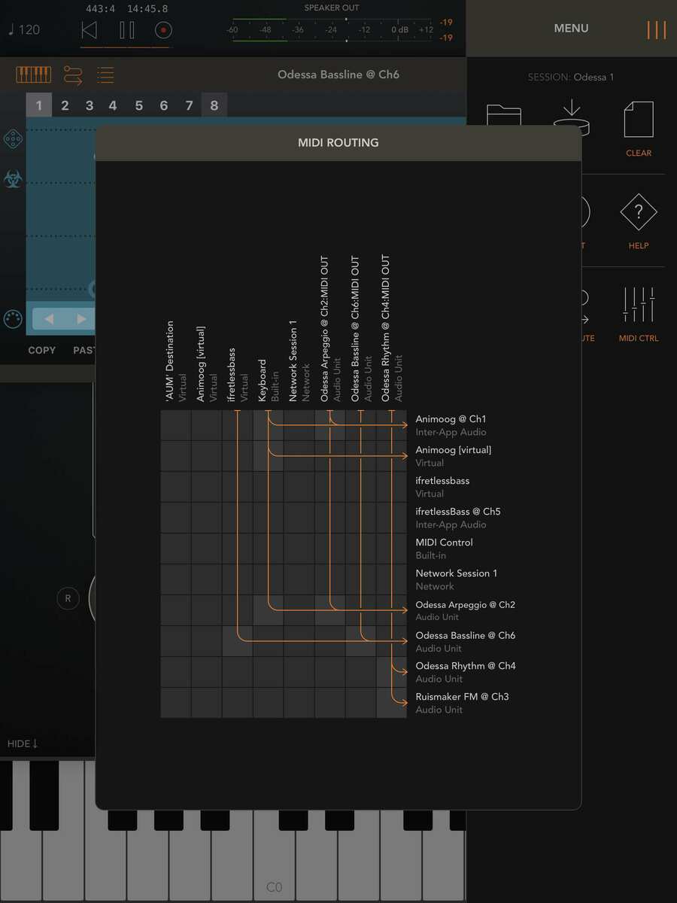Tap the 14:45.8 time readout

(147, 9)
